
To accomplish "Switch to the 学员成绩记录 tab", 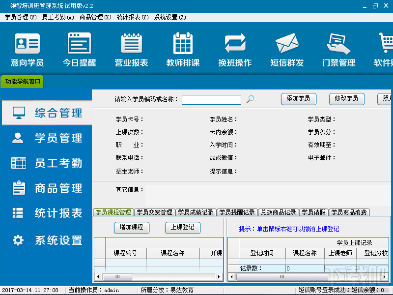I will point(196,212).
